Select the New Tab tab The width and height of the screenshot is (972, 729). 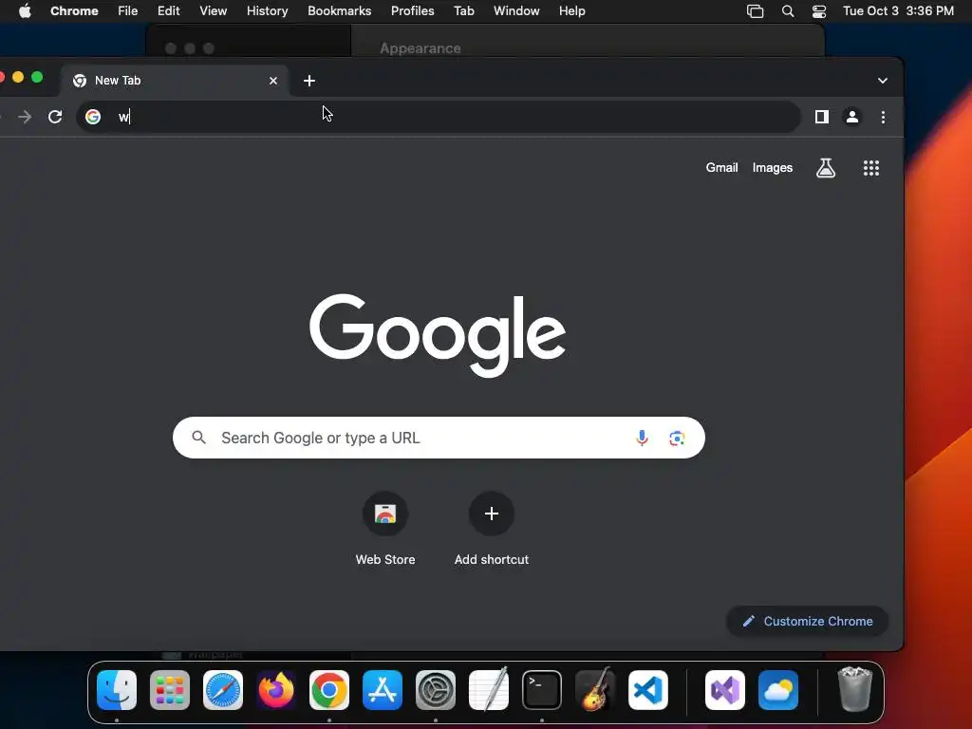(x=176, y=81)
